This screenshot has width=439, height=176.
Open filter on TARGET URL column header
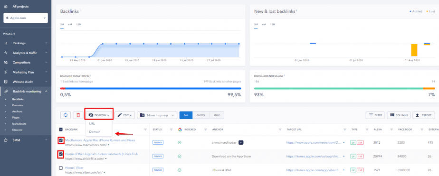click(x=345, y=130)
